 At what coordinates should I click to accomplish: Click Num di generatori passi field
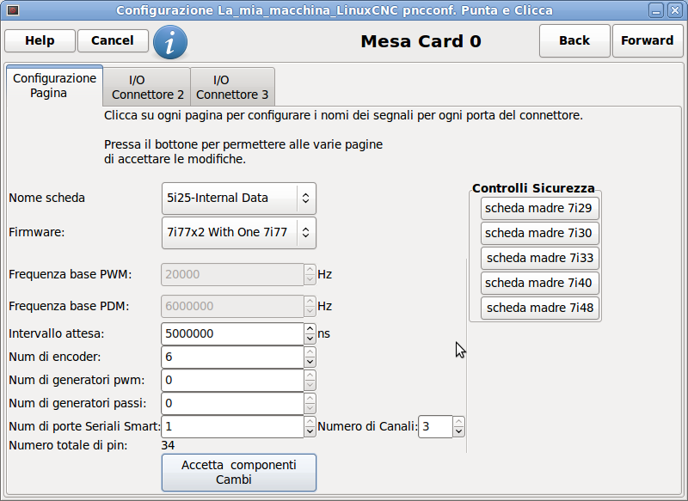coord(232,404)
